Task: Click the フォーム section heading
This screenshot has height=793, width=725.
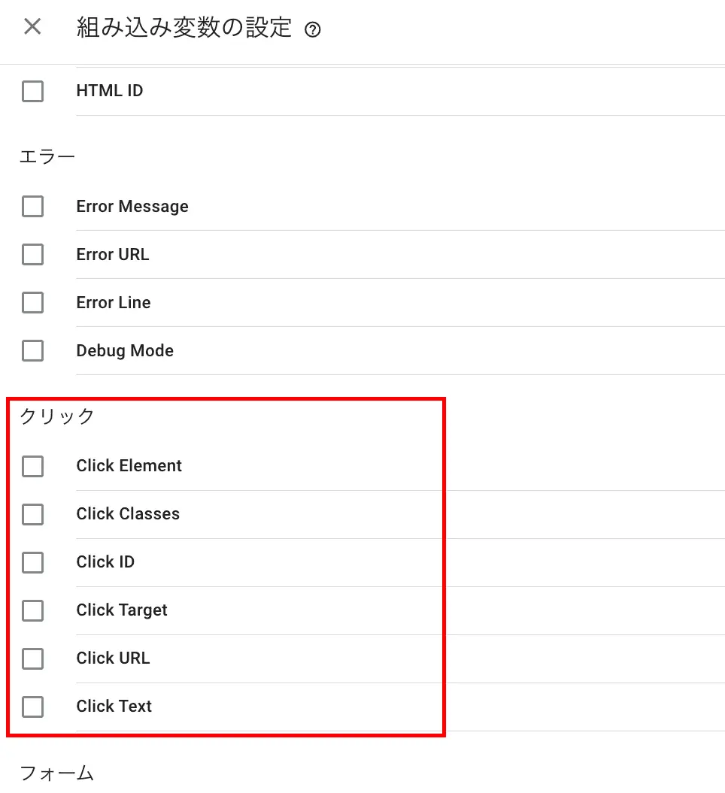Action: [x=56, y=773]
